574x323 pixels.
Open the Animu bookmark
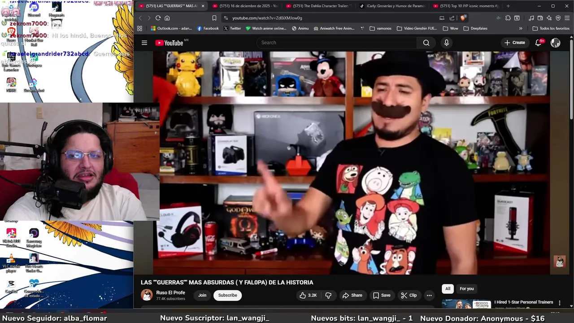pyautogui.click(x=300, y=28)
